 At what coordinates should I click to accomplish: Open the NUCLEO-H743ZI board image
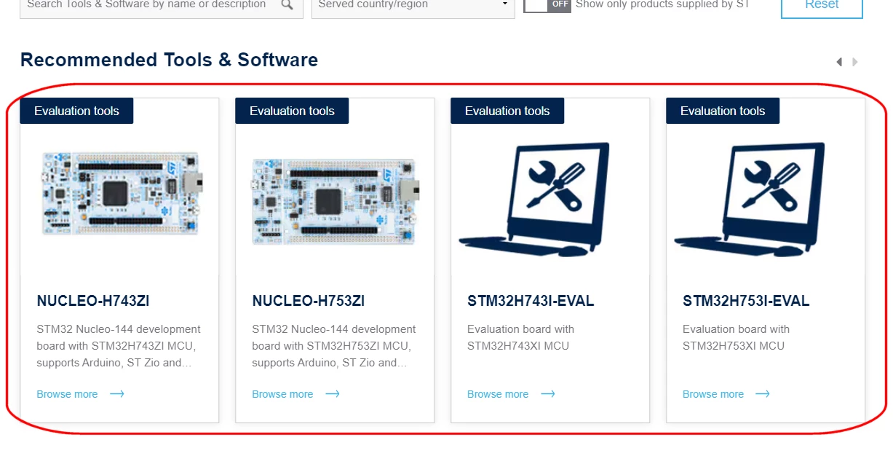click(122, 192)
